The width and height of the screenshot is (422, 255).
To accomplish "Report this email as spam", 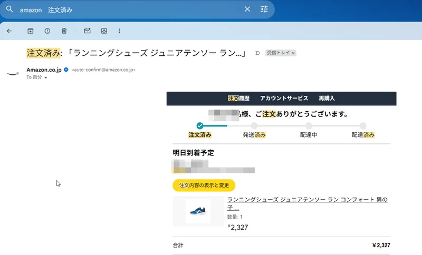I will coord(47,31).
